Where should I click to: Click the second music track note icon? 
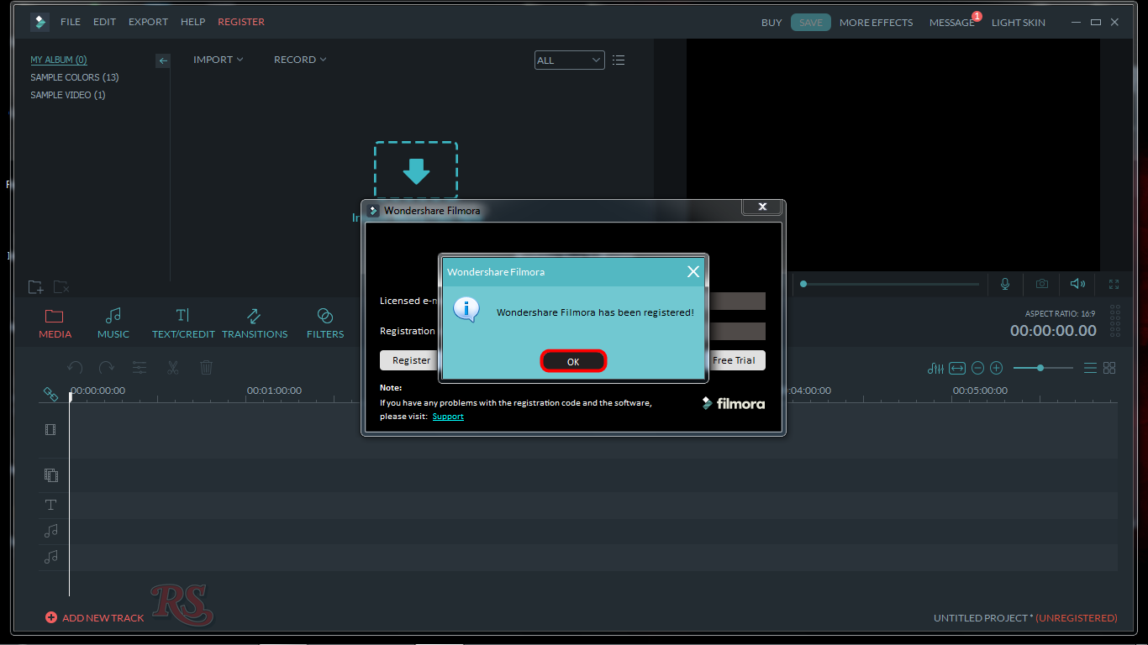(50, 557)
